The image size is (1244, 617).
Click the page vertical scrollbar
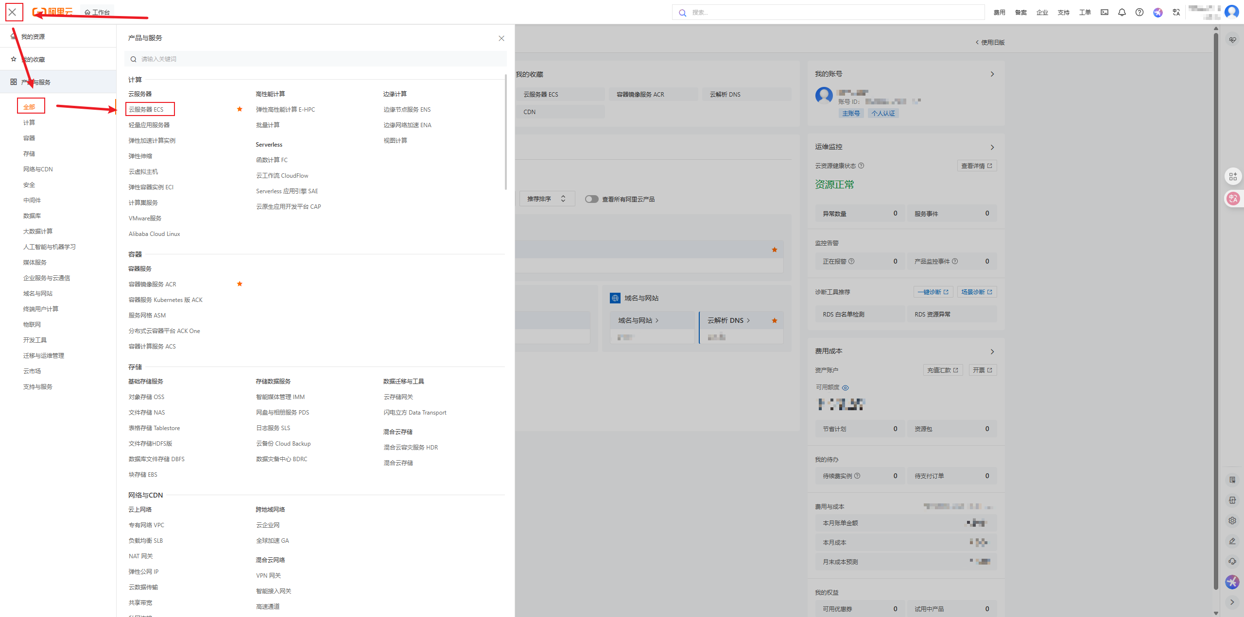click(x=1216, y=311)
